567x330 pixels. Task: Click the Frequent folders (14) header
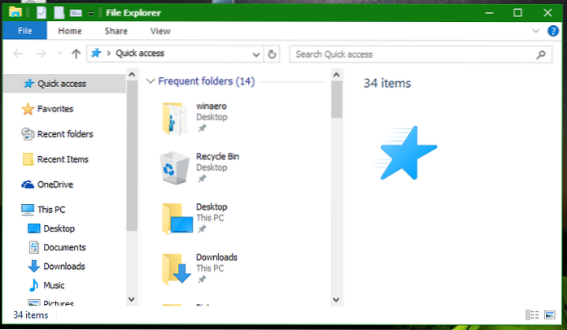click(x=207, y=81)
